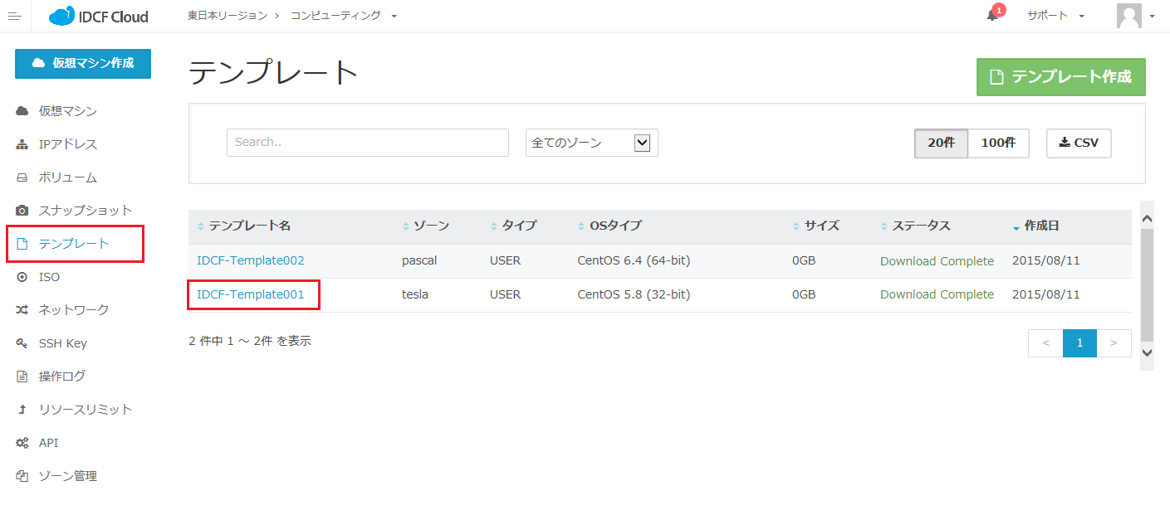Open the 全てのゾーン zone dropdown
This screenshot has height=510, width=1170.
(591, 143)
